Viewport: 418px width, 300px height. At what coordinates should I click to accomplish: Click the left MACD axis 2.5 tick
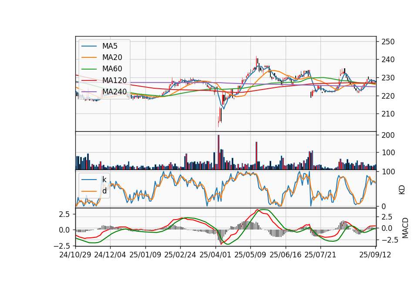(x=64, y=214)
